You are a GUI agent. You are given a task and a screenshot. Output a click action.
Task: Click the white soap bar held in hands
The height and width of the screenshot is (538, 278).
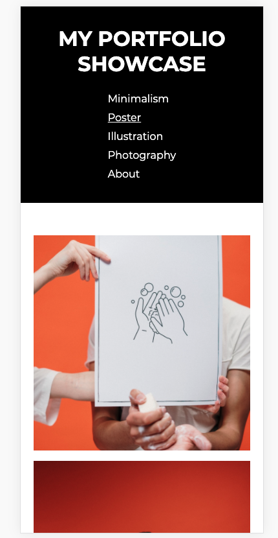[x=148, y=403]
